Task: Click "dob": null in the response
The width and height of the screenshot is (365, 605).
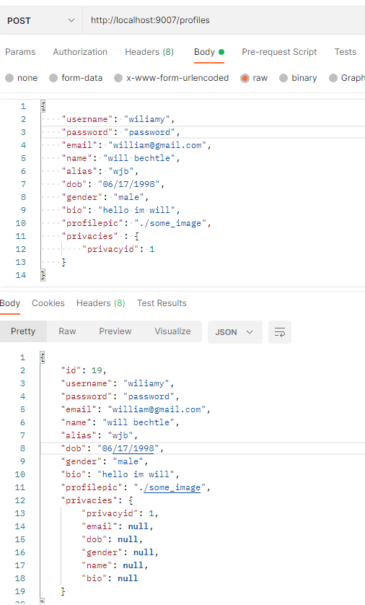Action: click(x=112, y=540)
